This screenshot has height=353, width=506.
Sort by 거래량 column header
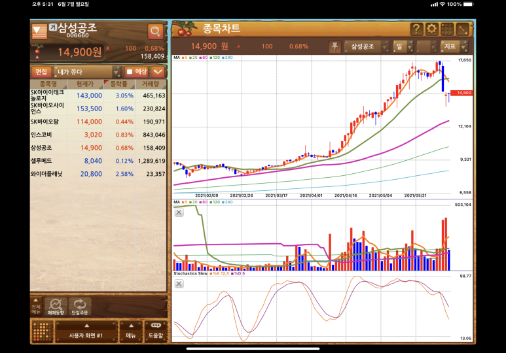point(151,84)
